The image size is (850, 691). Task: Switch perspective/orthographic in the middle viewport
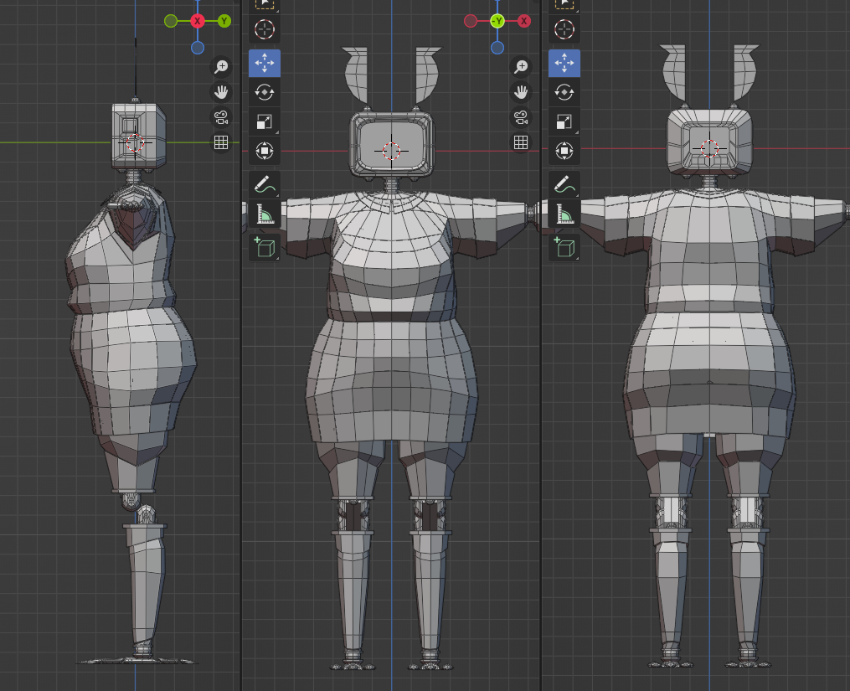point(521,143)
